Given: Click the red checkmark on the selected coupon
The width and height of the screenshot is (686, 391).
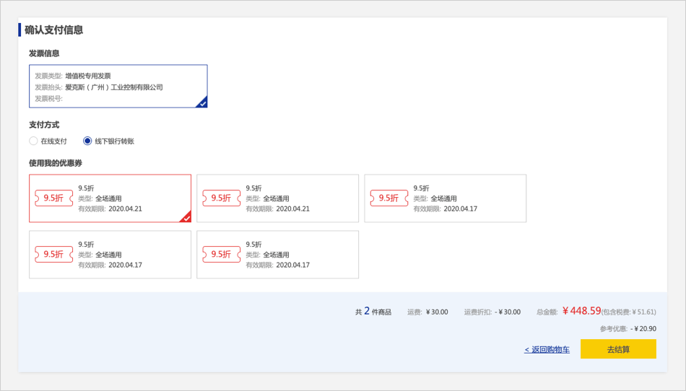Looking at the screenshot, I should click(186, 217).
